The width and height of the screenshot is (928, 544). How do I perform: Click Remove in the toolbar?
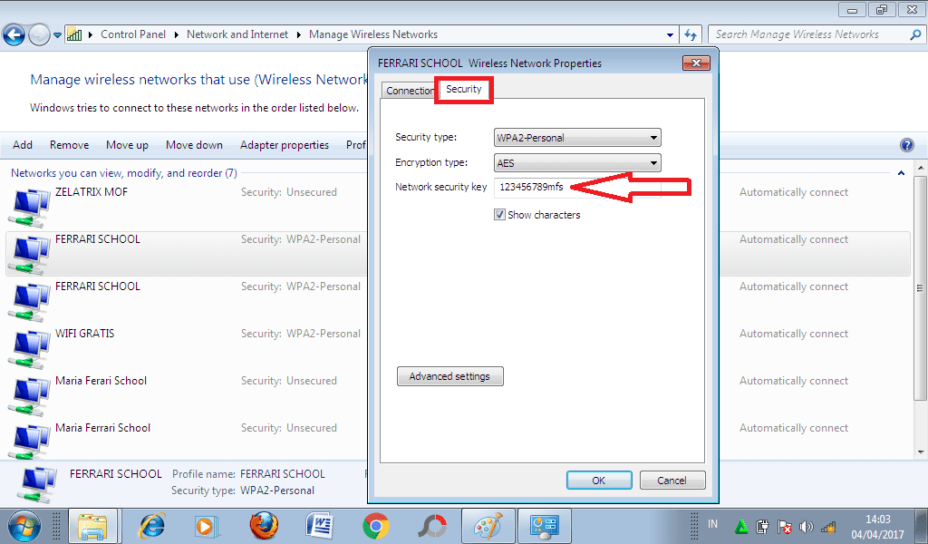coord(69,145)
